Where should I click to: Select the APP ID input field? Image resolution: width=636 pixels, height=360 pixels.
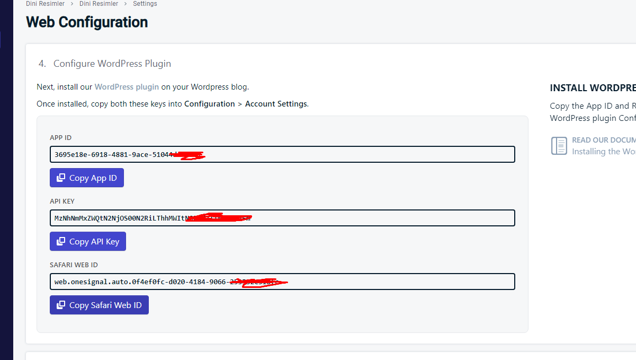pos(282,154)
